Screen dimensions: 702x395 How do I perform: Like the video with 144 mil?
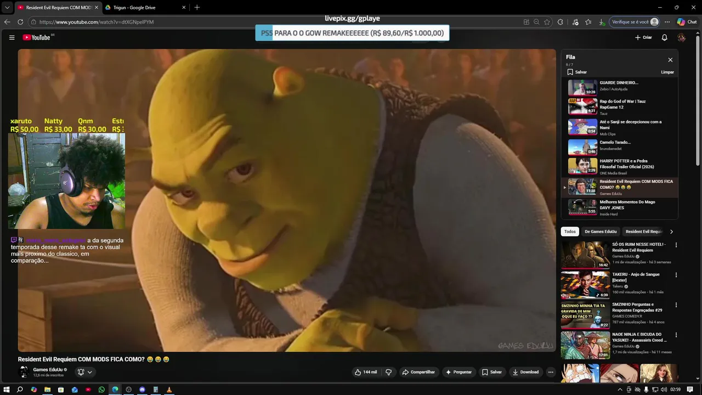366,372
